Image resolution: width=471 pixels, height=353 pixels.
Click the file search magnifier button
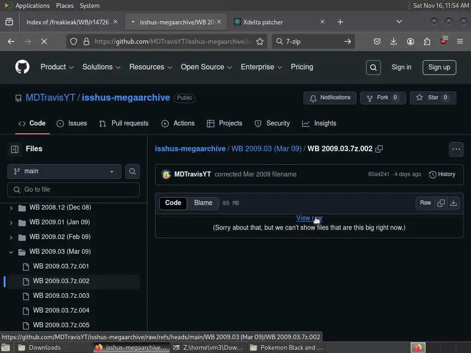click(x=132, y=171)
